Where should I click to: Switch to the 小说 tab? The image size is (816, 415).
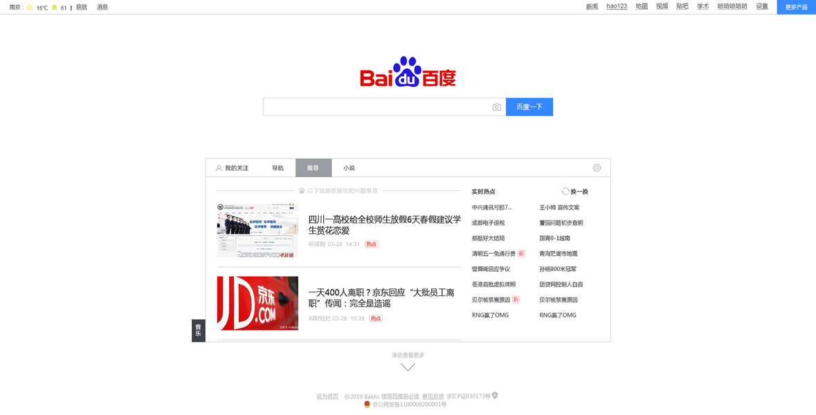point(350,168)
